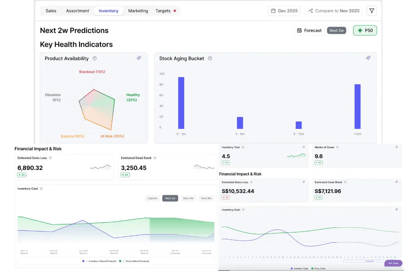Toggle the Inventory Value legend item
The height and width of the screenshot is (277, 416).
pos(300,269)
